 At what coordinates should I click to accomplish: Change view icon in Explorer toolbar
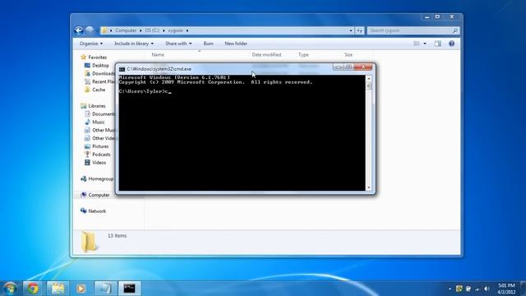[417, 44]
